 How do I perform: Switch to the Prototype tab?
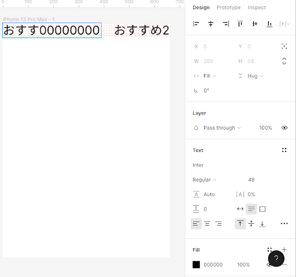[228, 8]
